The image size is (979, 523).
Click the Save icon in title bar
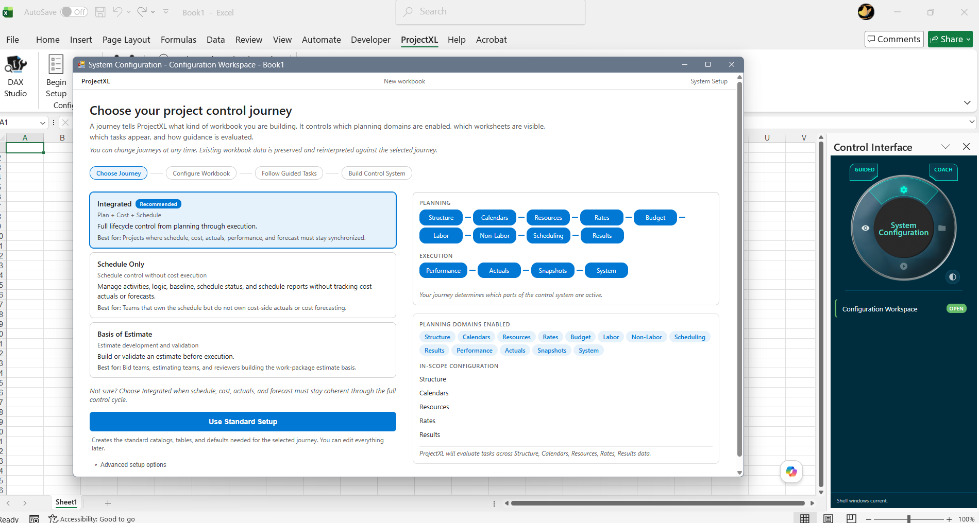(x=100, y=12)
